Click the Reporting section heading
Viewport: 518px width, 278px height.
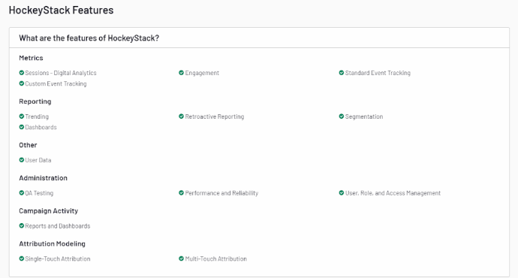coord(35,101)
